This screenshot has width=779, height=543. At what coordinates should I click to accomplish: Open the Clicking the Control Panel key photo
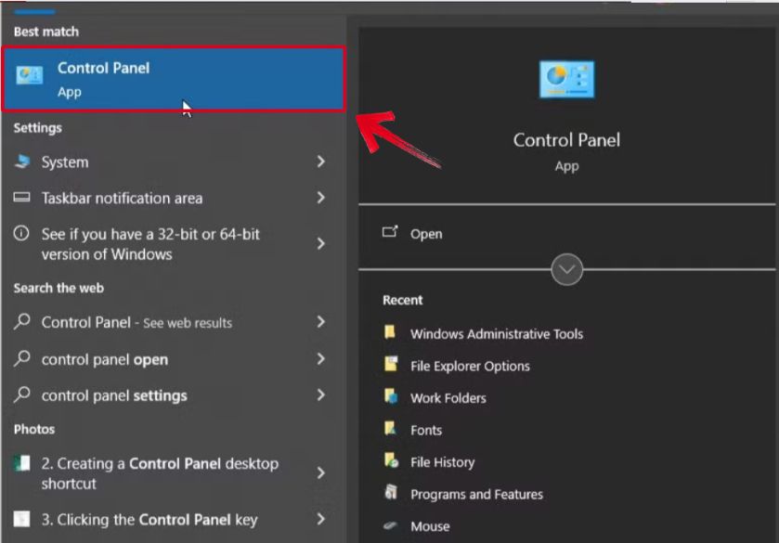coord(149,520)
